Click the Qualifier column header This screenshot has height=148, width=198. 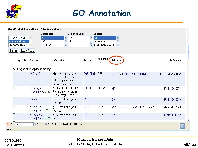[x=23, y=60]
